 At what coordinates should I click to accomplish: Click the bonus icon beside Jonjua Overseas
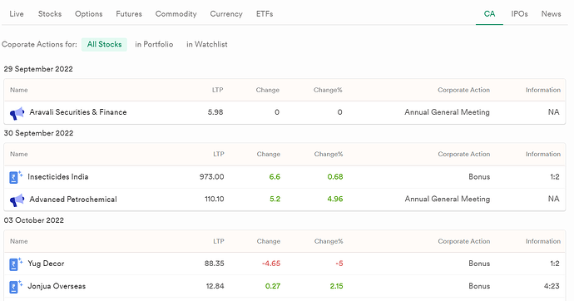pos(16,287)
